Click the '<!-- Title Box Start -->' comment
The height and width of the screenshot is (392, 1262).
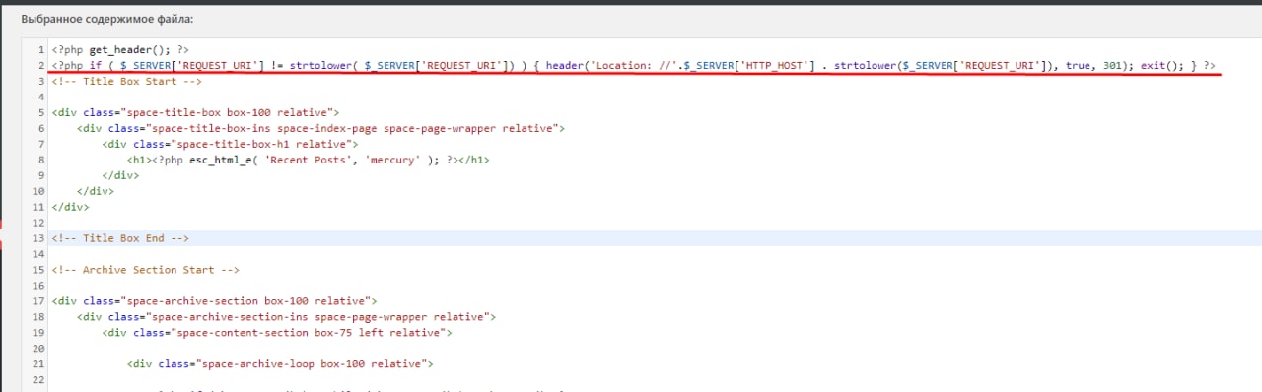click(127, 81)
